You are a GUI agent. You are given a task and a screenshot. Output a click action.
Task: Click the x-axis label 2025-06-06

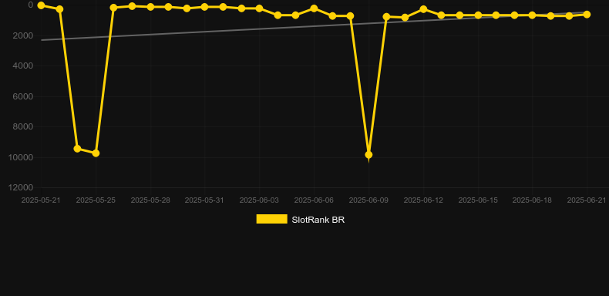click(x=314, y=200)
